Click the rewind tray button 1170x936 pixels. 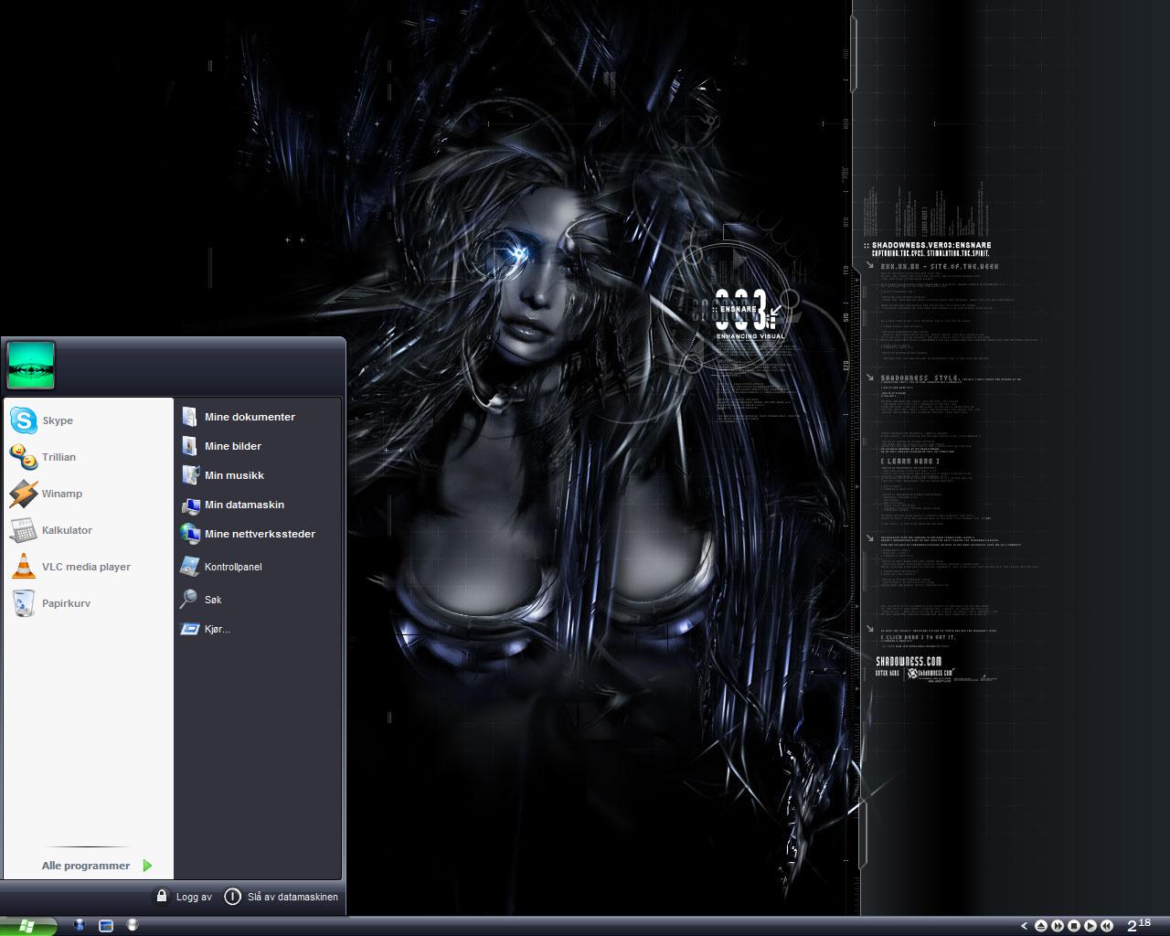1107,926
